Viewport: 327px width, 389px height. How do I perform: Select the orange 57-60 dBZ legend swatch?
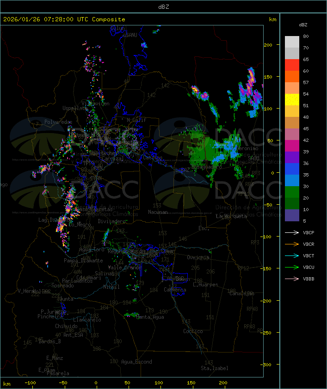click(x=292, y=76)
